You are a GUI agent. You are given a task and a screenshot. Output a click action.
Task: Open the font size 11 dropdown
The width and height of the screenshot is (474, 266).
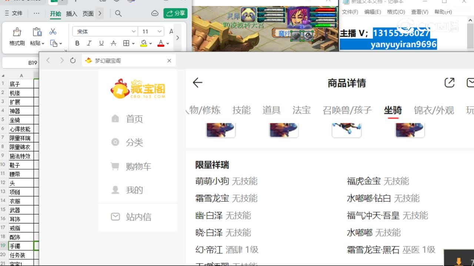160,32
